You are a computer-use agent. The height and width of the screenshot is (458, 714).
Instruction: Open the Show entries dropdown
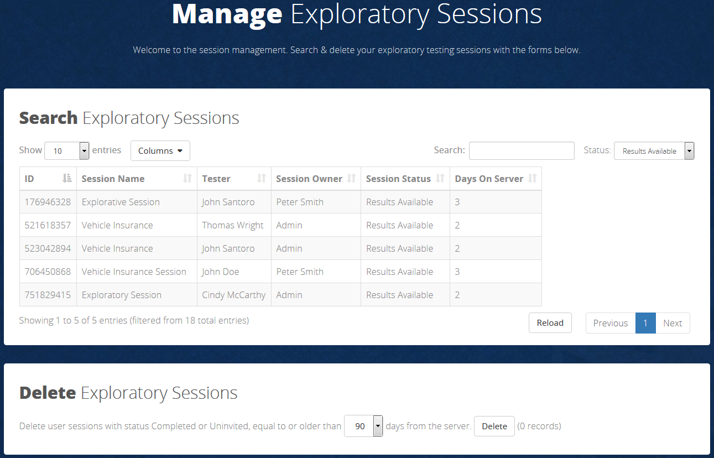66,150
